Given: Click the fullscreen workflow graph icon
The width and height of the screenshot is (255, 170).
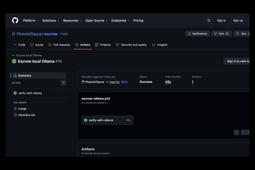Looking at the screenshot, I should pos(236,132).
